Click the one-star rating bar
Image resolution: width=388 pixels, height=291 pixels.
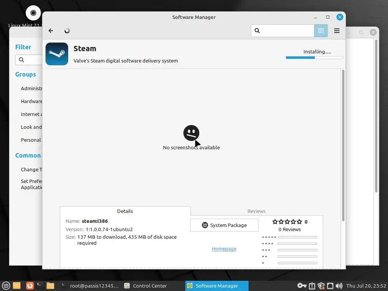297,263
